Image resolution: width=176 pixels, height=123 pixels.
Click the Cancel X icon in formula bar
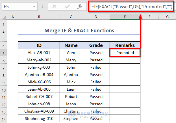point(55,6)
